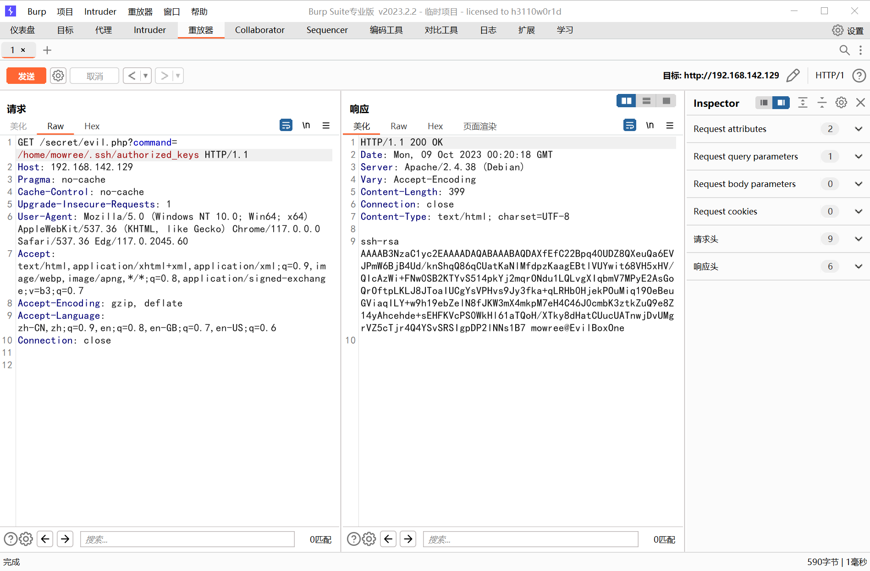Open the 代理 proxy tab
This screenshot has height=571, width=870.
coord(104,30)
